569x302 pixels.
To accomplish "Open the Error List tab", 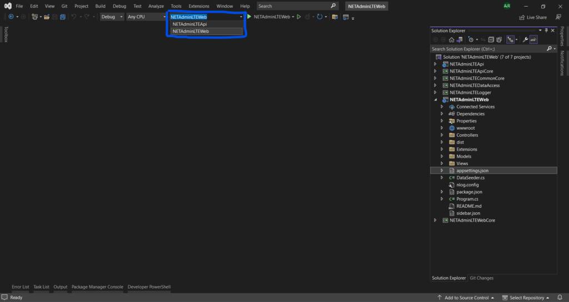I will (x=21, y=287).
